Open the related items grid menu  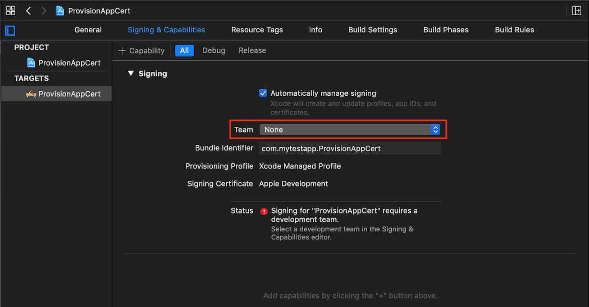(11, 11)
